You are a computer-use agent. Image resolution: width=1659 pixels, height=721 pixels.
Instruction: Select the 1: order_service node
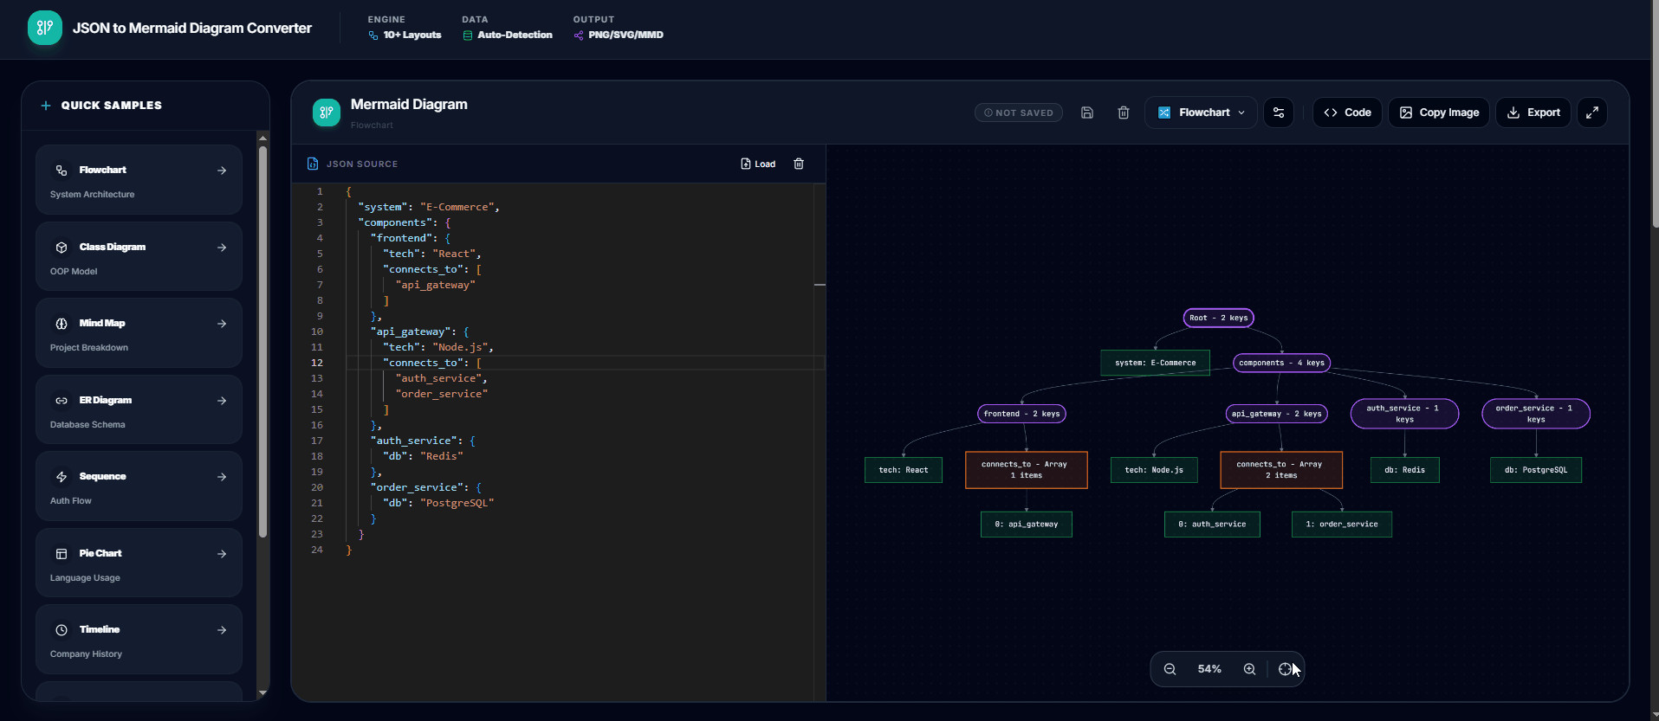[1342, 525]
